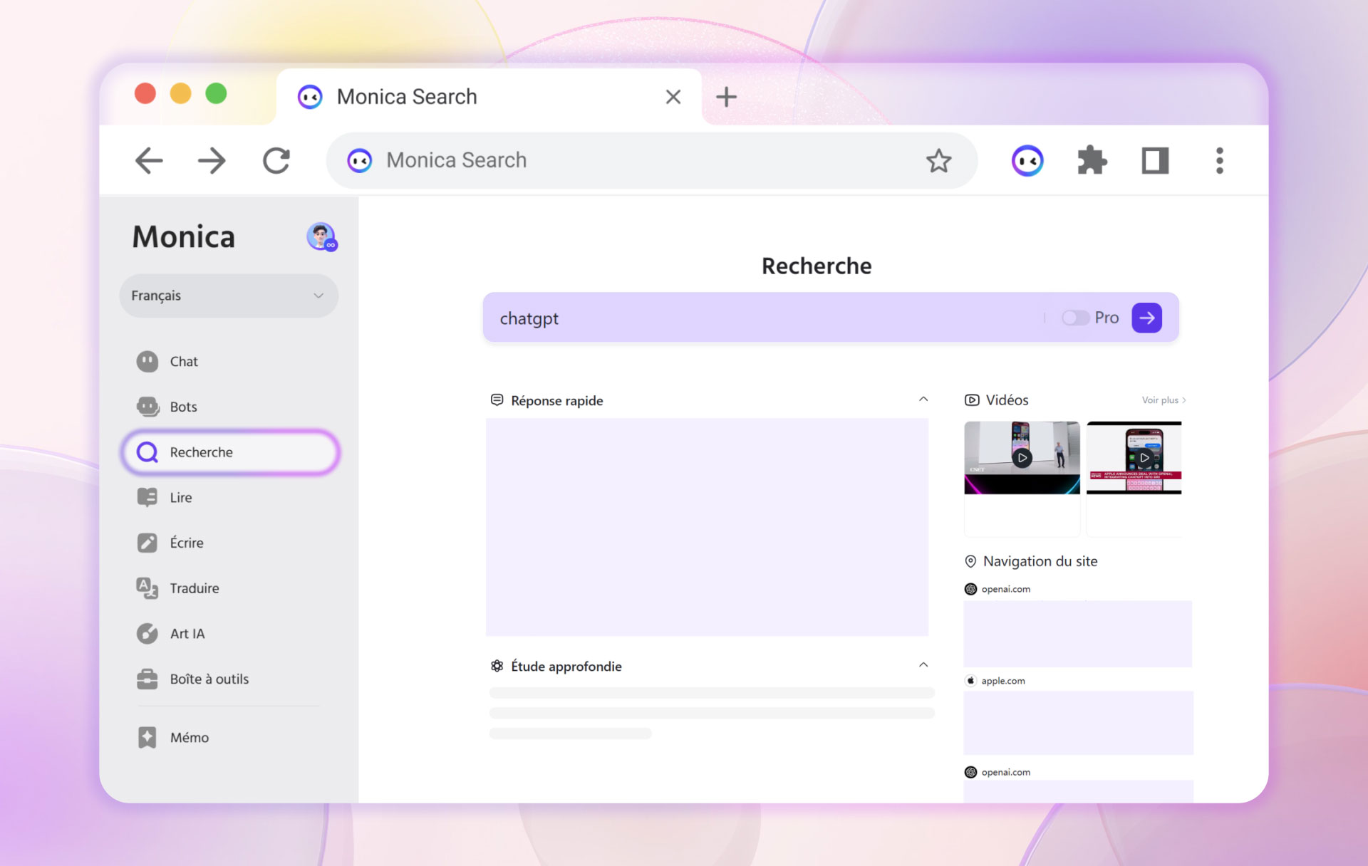The width and height of the screenshot is (1368, 866).
Task: Open Boîte à outils toolbox
Action: (209, 679)
